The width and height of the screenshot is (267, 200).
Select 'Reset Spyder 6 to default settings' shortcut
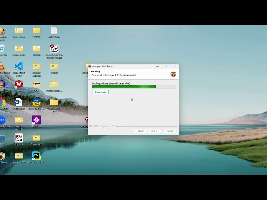[54, 49]
